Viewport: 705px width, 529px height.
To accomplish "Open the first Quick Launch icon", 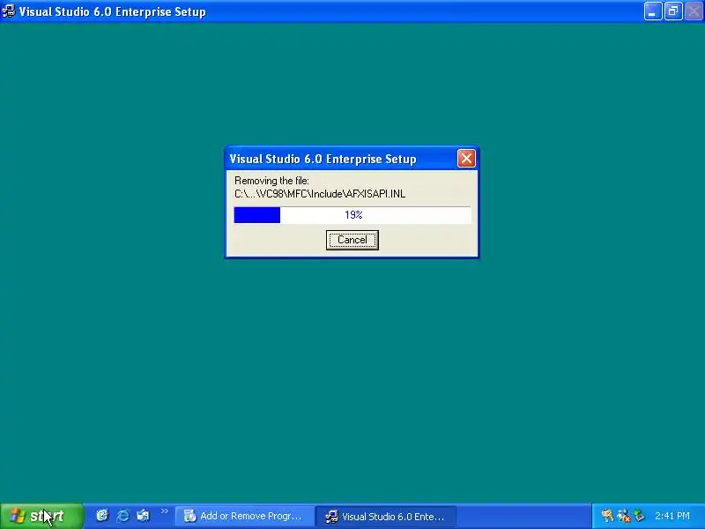I will pyautogui.click(x=102, y=515).
